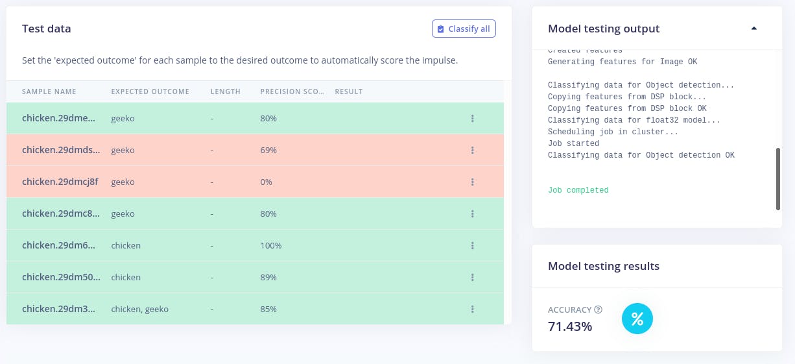
Task: Open three-dot menu for chicken.29dm50 row
Action: pos(473,278)
